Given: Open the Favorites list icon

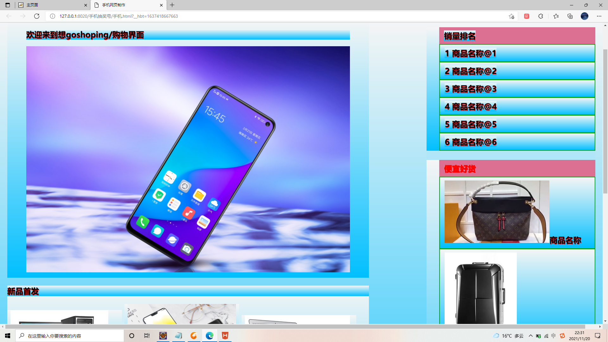Looking at the screenshot, I should pos(556,16).
